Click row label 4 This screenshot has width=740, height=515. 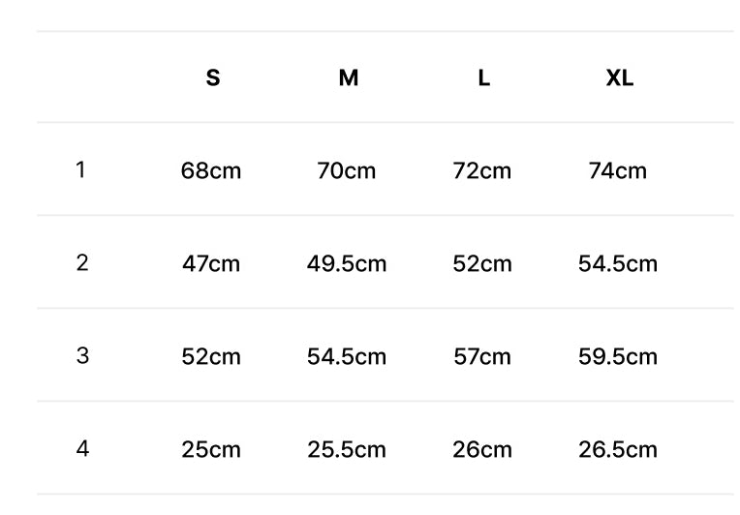point(82,448)
